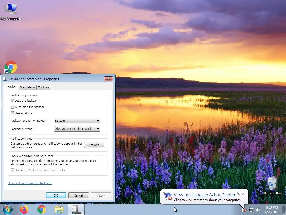
Task: Click View messages in Action Center text
Action: 204,195
